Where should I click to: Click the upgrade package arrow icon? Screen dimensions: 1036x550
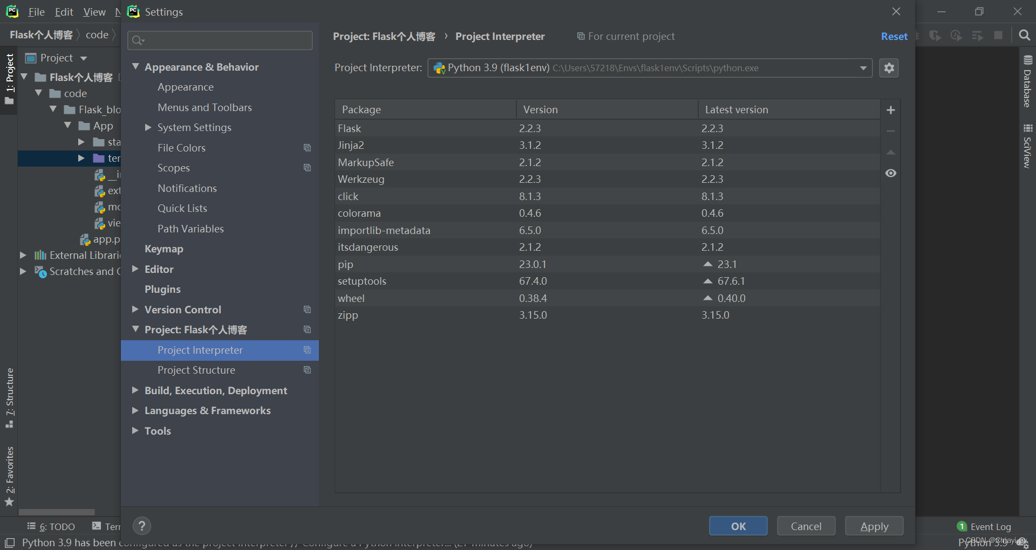point(891,153)
